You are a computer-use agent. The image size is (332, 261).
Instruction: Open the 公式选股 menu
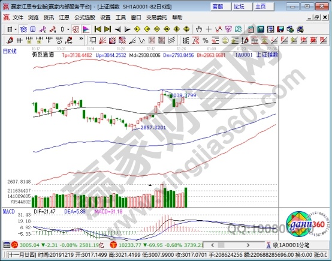pos(84,17)
